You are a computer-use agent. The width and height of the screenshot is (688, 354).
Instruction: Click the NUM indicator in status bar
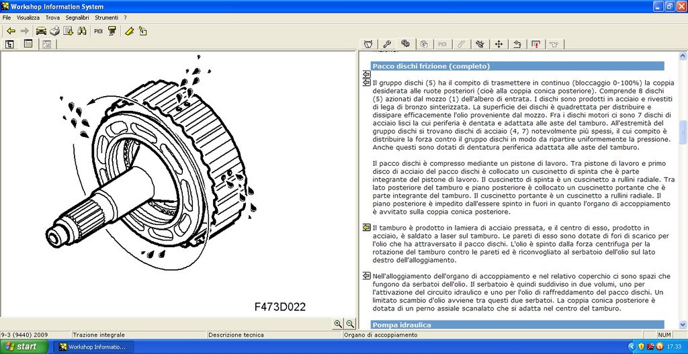664,335
